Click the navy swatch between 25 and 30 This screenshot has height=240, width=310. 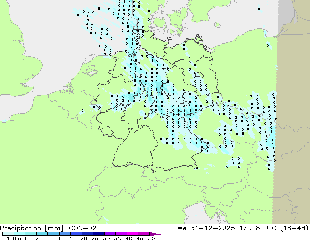tap(98, 234)
